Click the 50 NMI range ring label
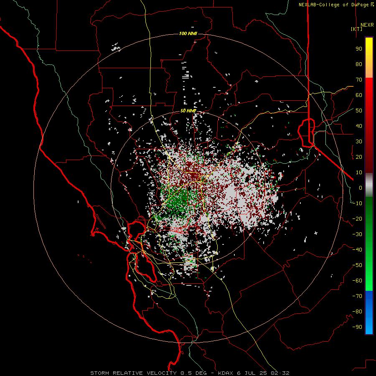This screenshot has width=376, height=376. click(188, 111)
